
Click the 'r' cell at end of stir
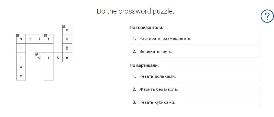coord(49,39)
